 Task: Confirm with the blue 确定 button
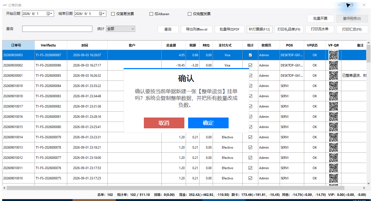click(208, 123)
